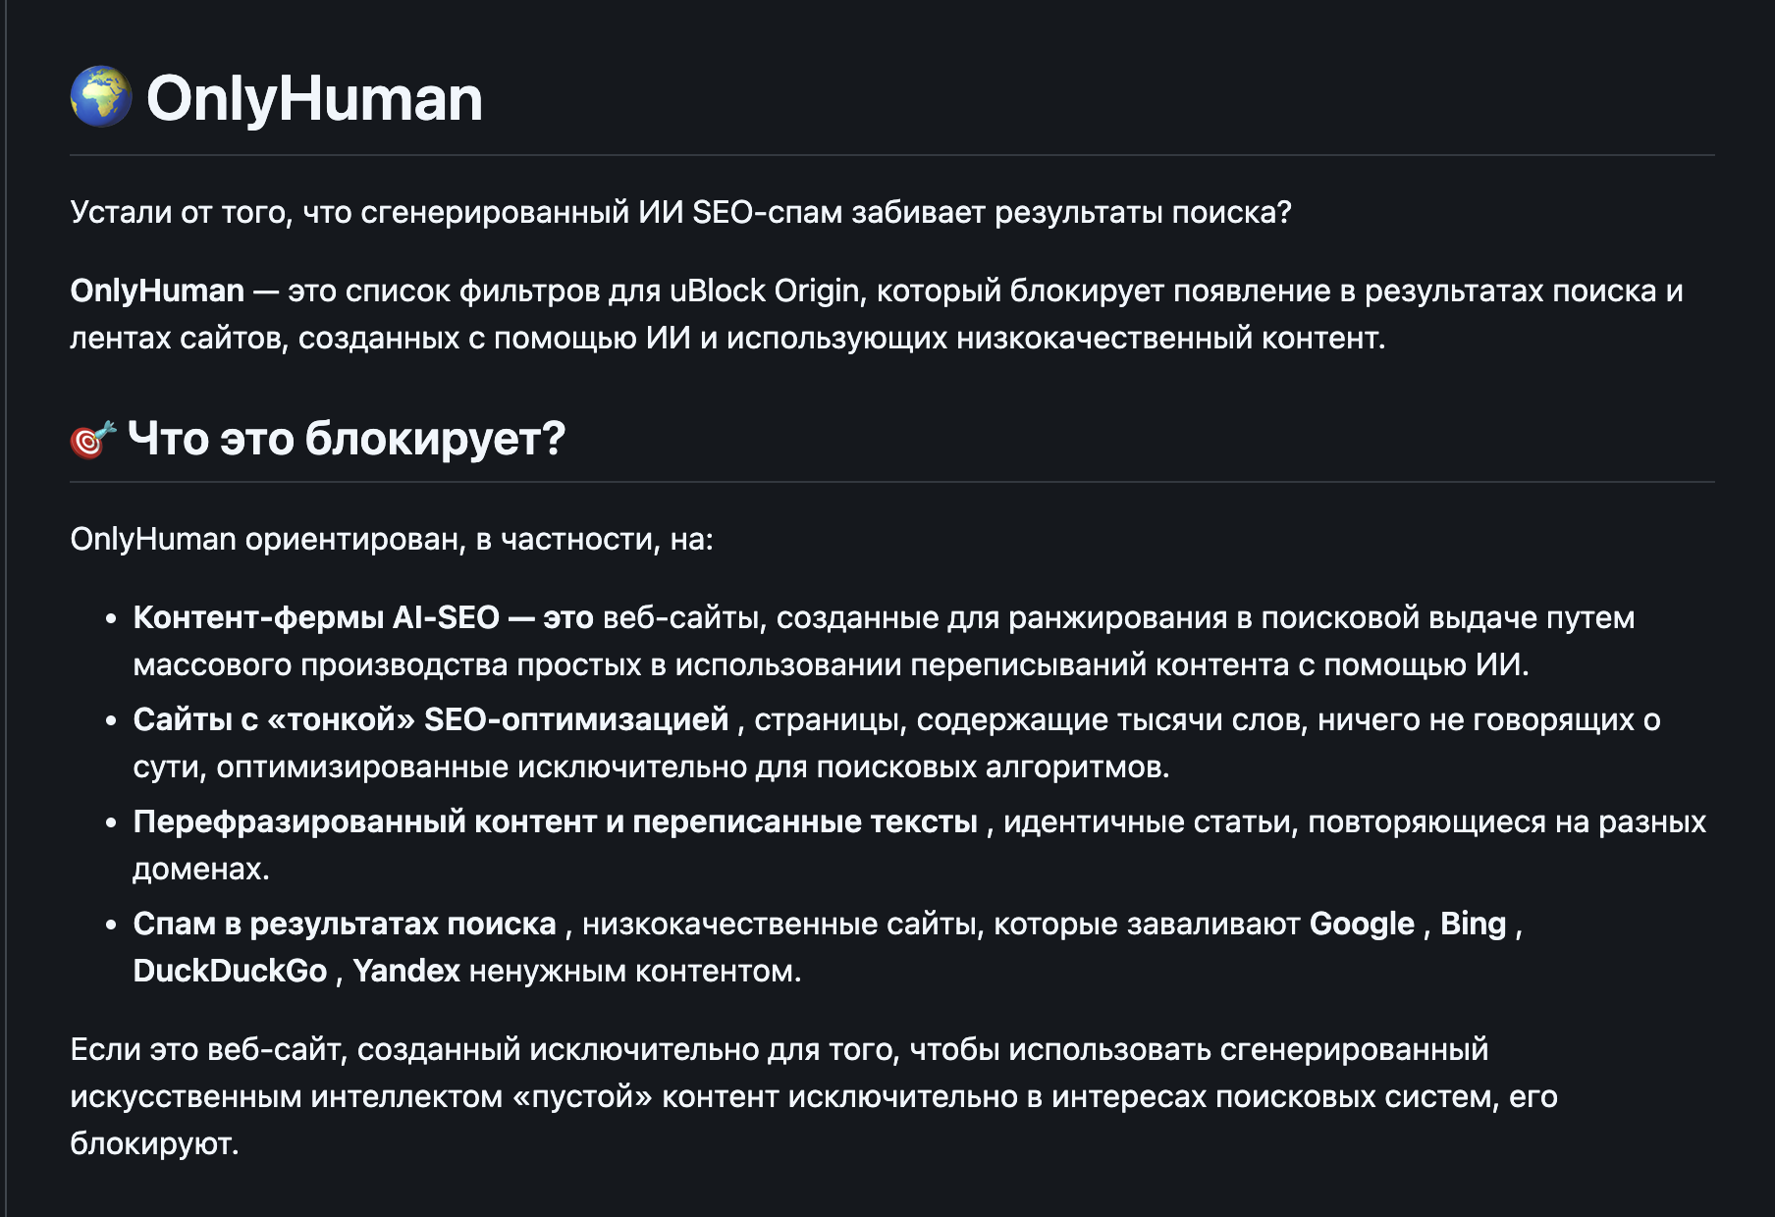Click '«пустой»' in the closing paragraph
1775x1217 pixels.
coord(582,1096)
